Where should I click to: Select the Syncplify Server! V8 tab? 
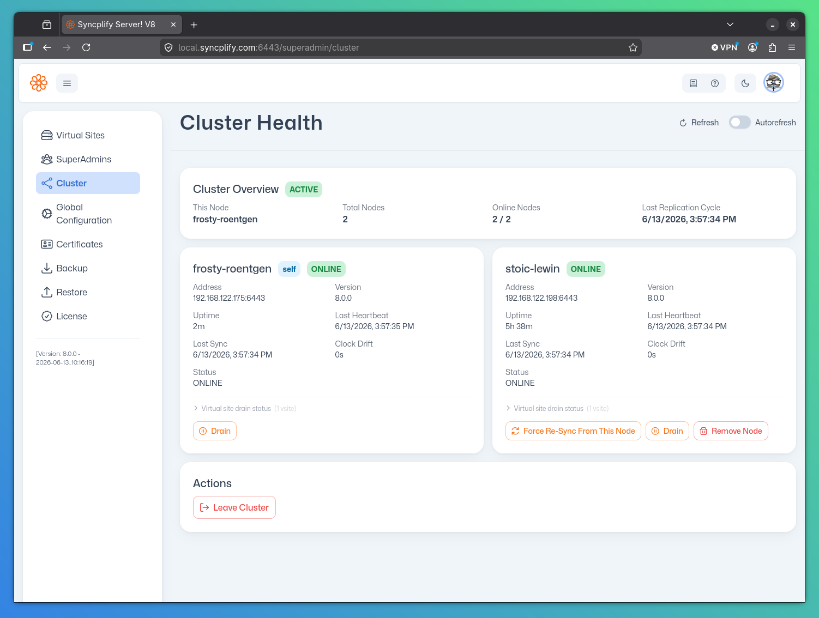tap(122, 25)
